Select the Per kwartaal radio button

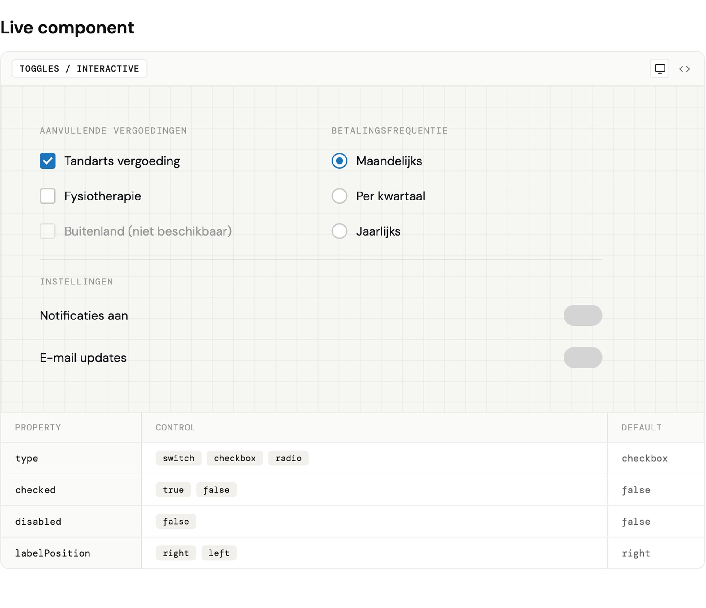(339, 196)
